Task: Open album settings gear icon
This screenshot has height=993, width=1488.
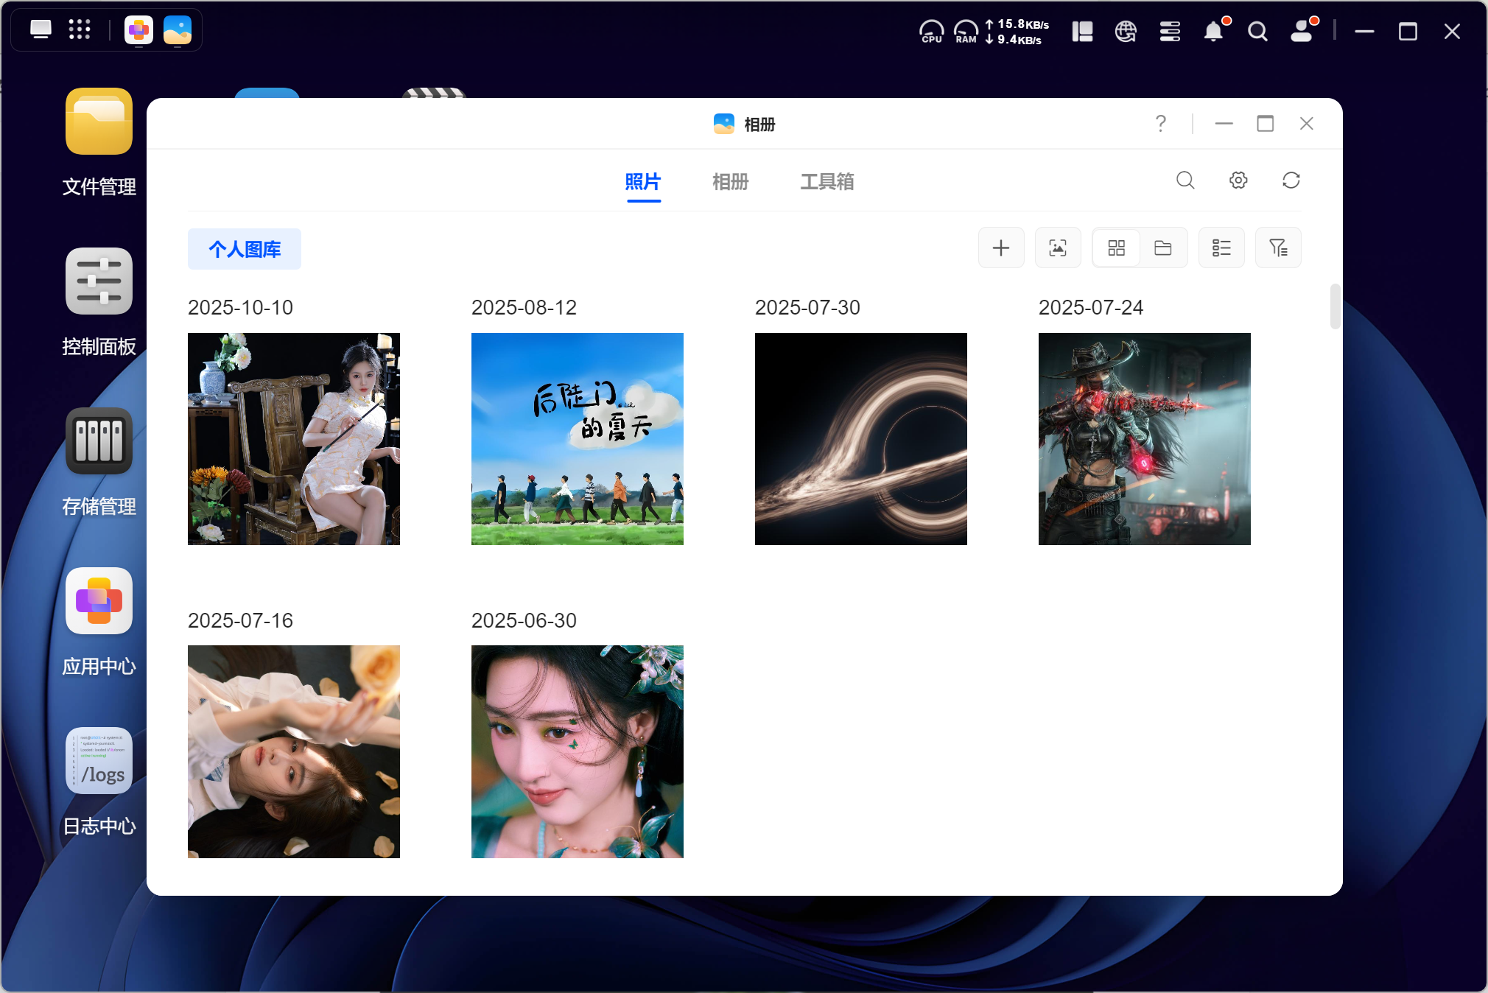Action: coord(1238,180)
